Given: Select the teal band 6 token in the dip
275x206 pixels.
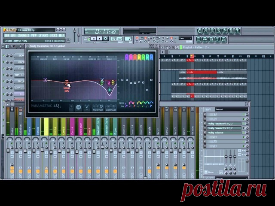Looking at the screenshot, I should tap(109, 90).
